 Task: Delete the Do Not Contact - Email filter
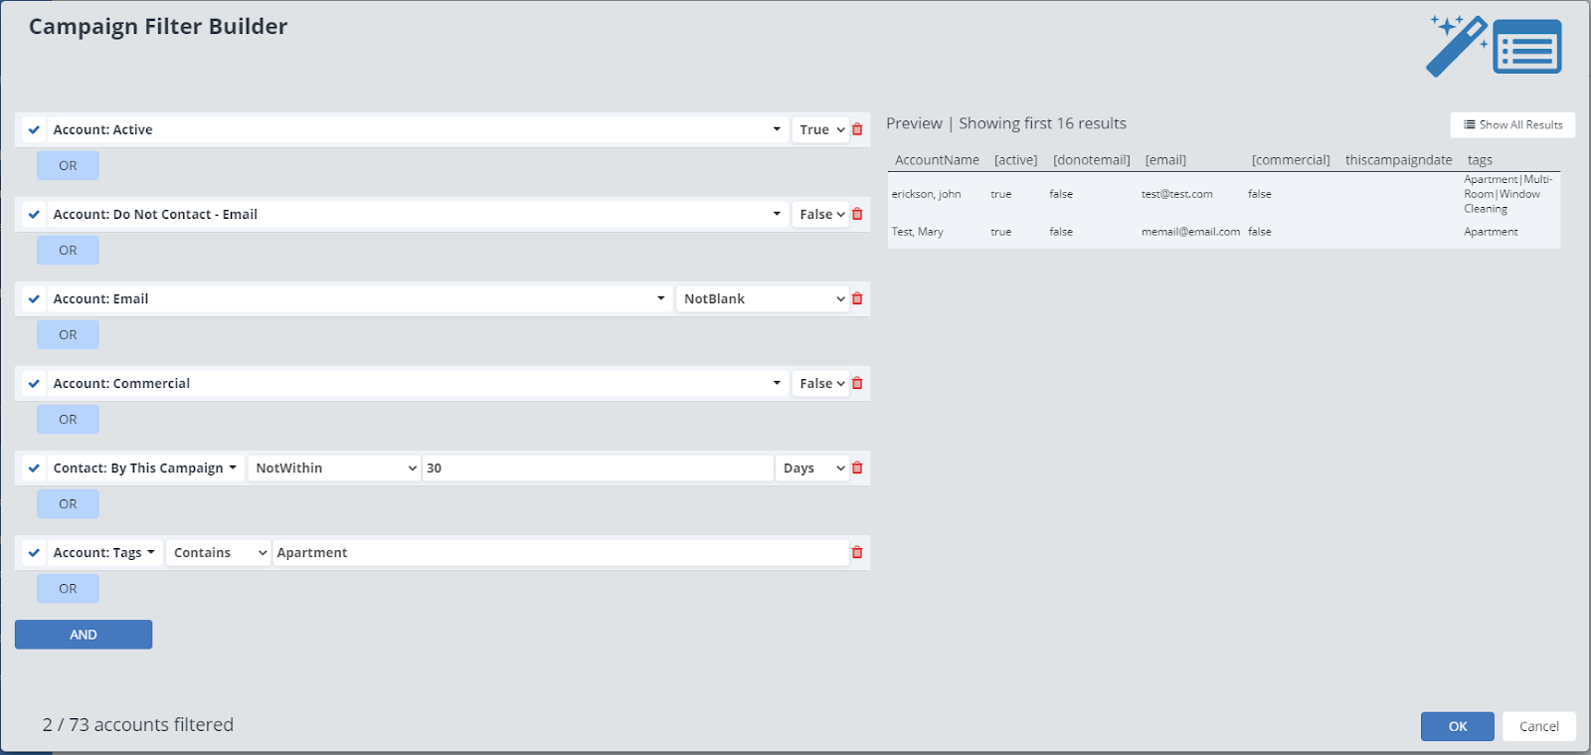click(857, 214)
